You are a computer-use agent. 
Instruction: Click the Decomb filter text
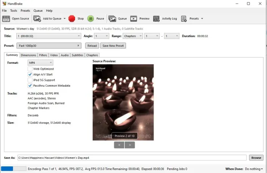pyautogui.click(x=33, y=115)
